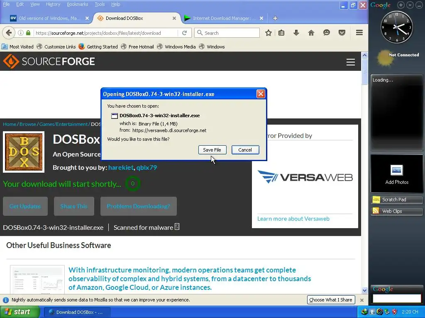Open the Downloads arrow icon
Viewport: 425px width, 318px height.
click(x=296, y=33)
